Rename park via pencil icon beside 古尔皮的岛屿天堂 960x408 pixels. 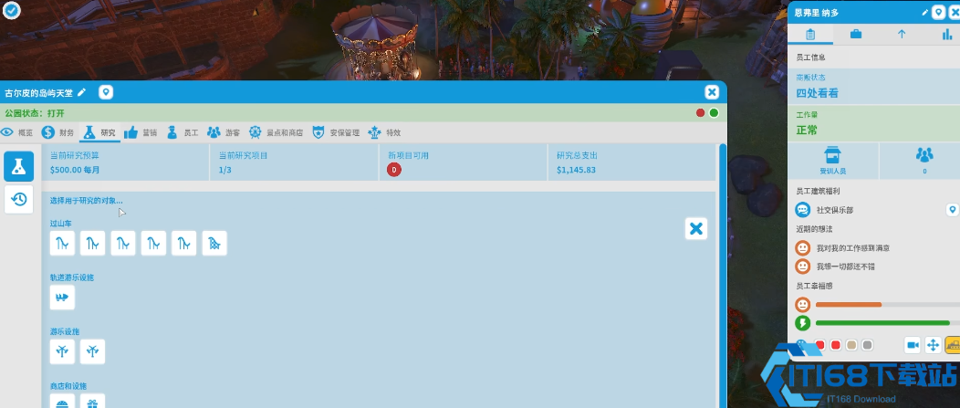click(x=81, y=92)
